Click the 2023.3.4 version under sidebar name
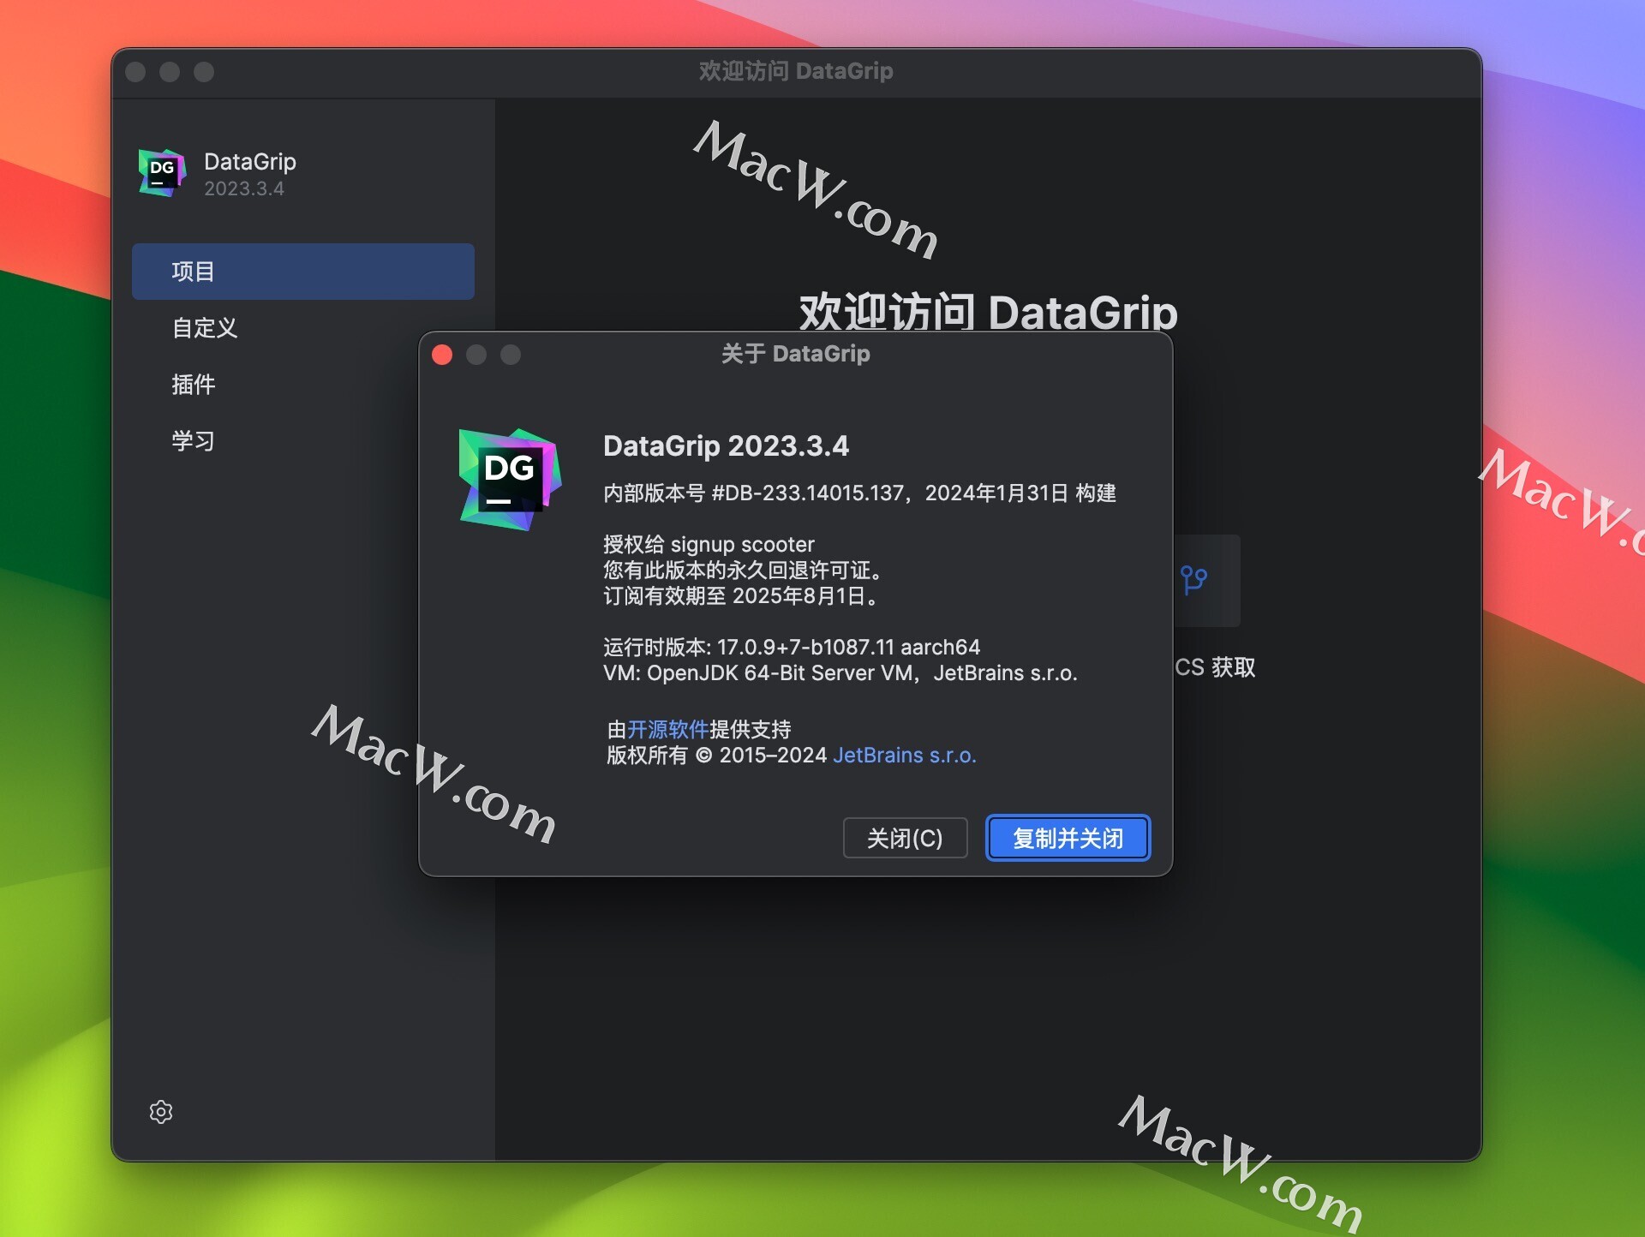Viewport: 1645px width, 1237px height. coord(244,188)
